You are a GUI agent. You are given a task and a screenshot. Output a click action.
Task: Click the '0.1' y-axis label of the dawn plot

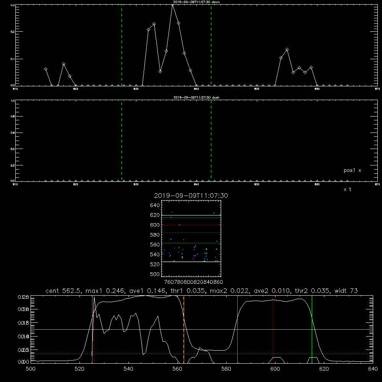click(13, 59)
